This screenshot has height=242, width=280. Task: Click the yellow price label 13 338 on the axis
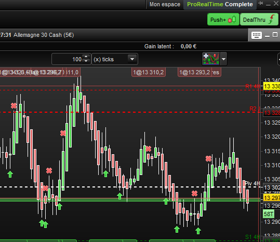(x=271, y=86)
